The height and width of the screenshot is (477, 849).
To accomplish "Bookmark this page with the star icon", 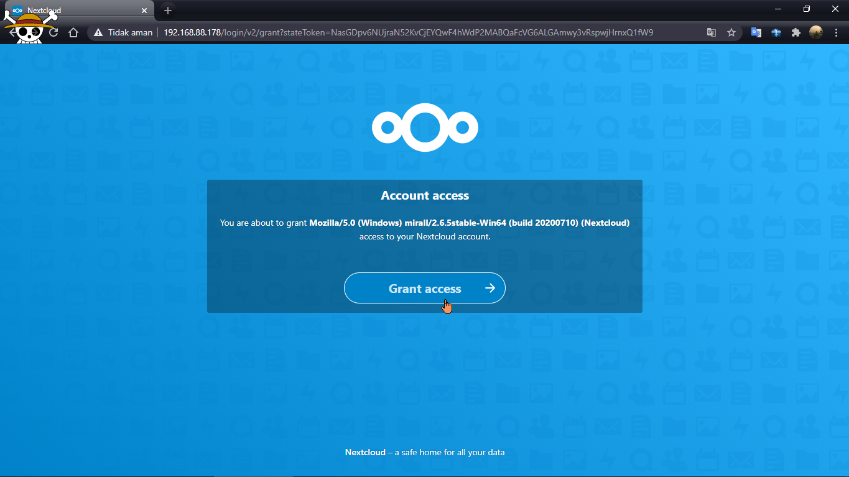I will [x=731, y=32].
